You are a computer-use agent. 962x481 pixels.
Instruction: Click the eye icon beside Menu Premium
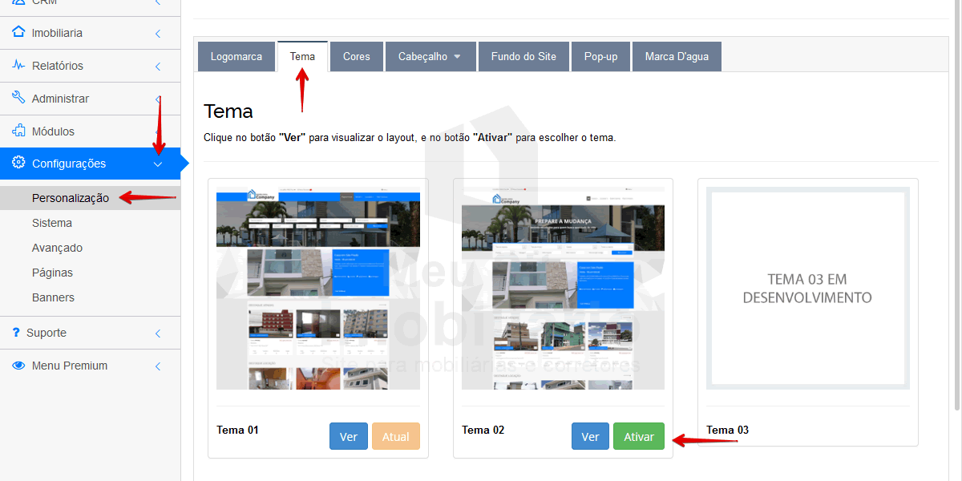[x=18, y=366]
